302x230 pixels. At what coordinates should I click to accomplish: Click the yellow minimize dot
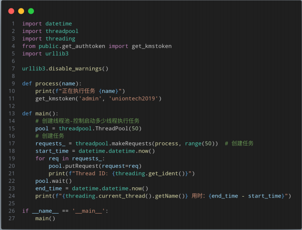(21, 11)
